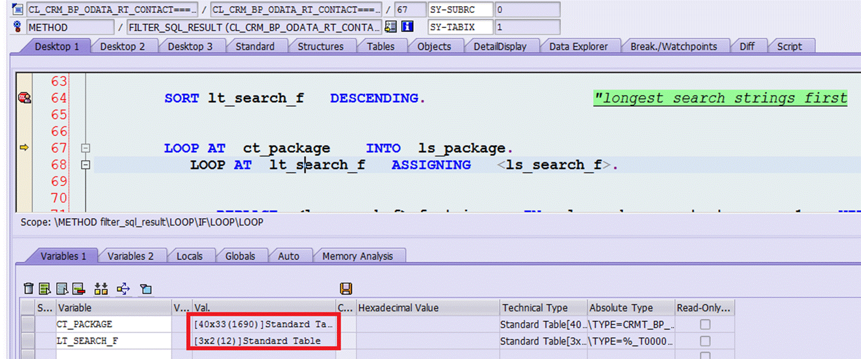
Task: Open the Standard tab
Action: click(255, 46)
